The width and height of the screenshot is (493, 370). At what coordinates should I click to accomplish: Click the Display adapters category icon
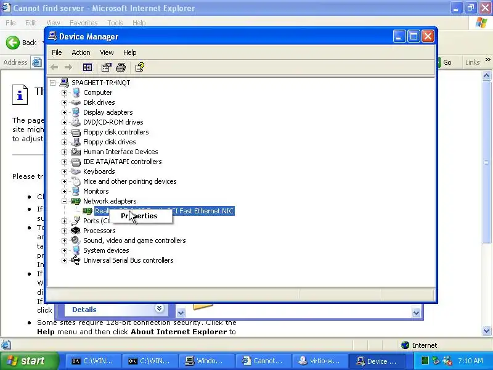[76, 112]
